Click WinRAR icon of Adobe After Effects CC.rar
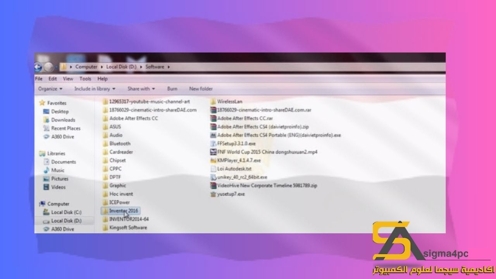This screenshot has width=496, height=279. click(x=213, y=118)
